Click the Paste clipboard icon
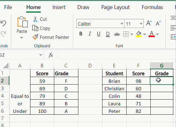This screenshot has height=127, width=176. coord(22,22)
